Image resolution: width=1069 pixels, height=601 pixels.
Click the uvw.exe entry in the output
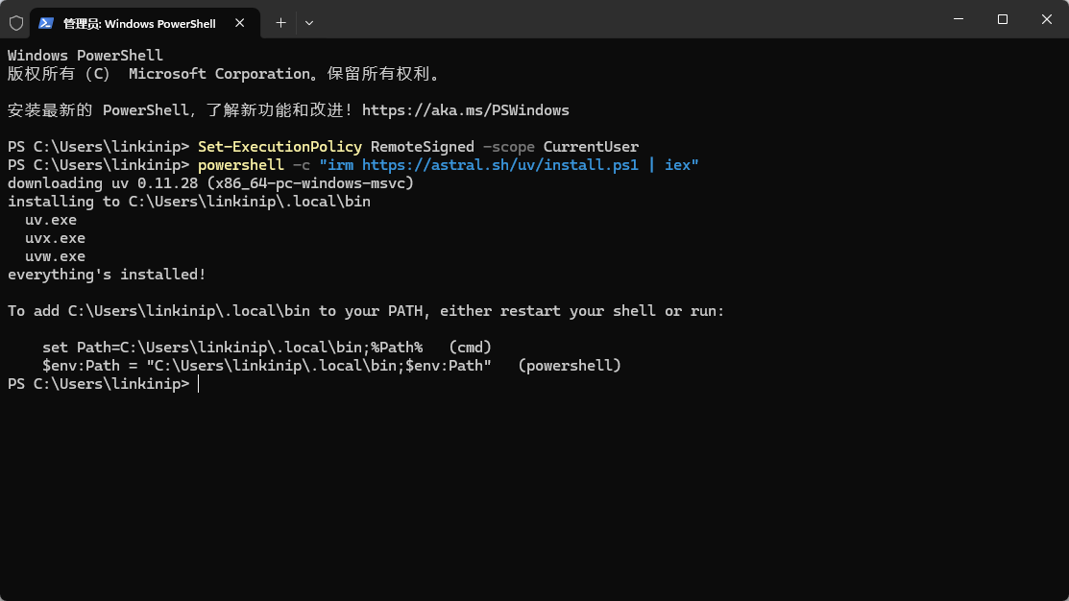point(55,257)
